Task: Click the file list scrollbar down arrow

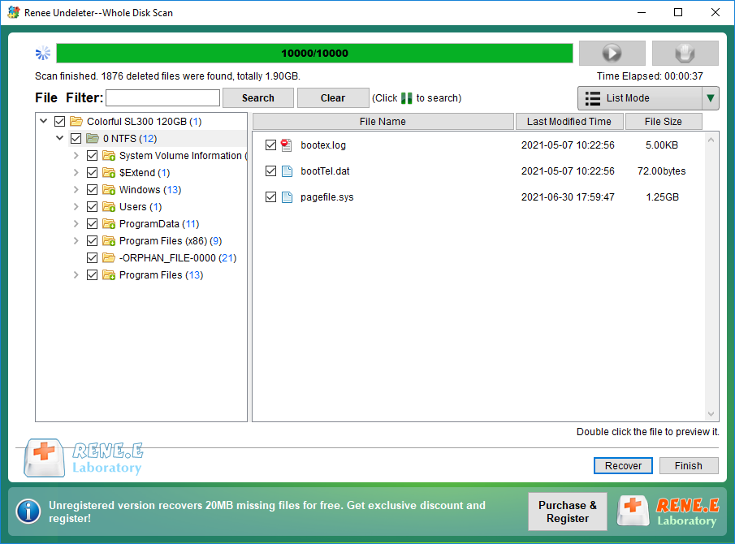Action: [711, 414]
